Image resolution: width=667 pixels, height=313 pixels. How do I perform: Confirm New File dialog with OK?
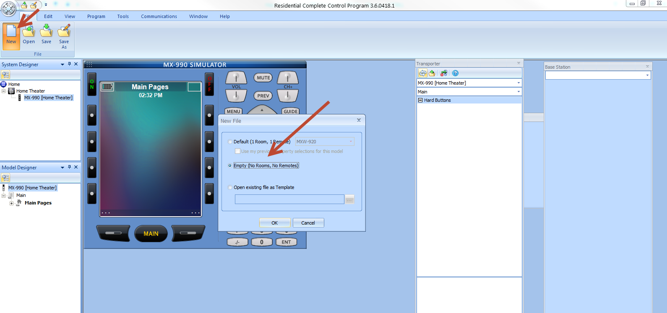tap(275, 223)
